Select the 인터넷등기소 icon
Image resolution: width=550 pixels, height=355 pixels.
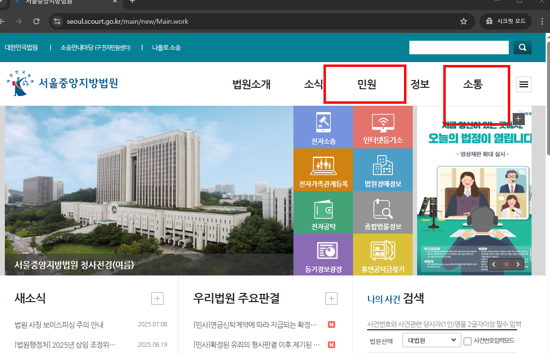point(383,127)
